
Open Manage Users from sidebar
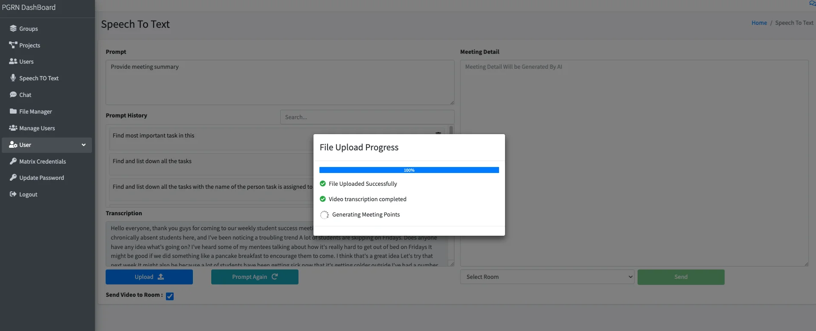37,128
